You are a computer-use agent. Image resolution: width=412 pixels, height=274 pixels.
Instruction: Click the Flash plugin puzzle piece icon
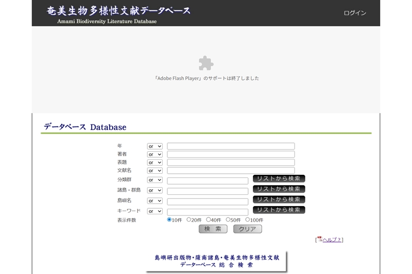(x=206, y=63)
